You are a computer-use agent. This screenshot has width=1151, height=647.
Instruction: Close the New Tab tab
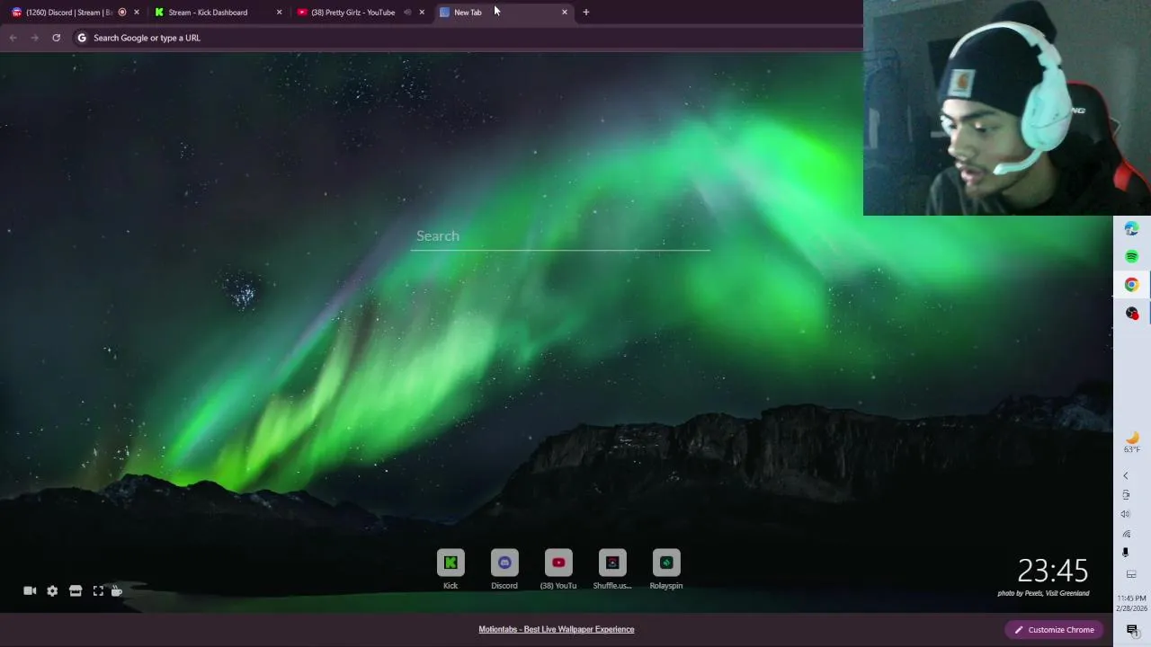[x=565, y=12]
